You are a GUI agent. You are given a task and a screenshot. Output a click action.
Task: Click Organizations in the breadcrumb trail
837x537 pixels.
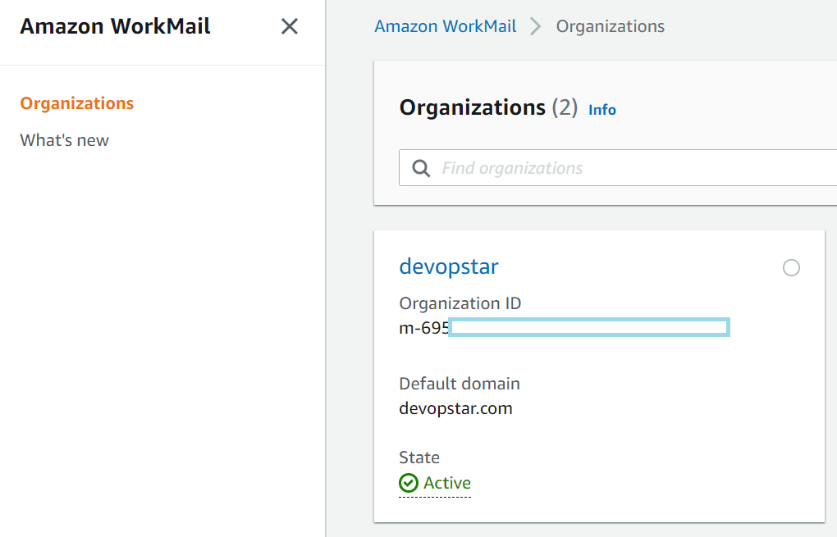tap(610, 25)
